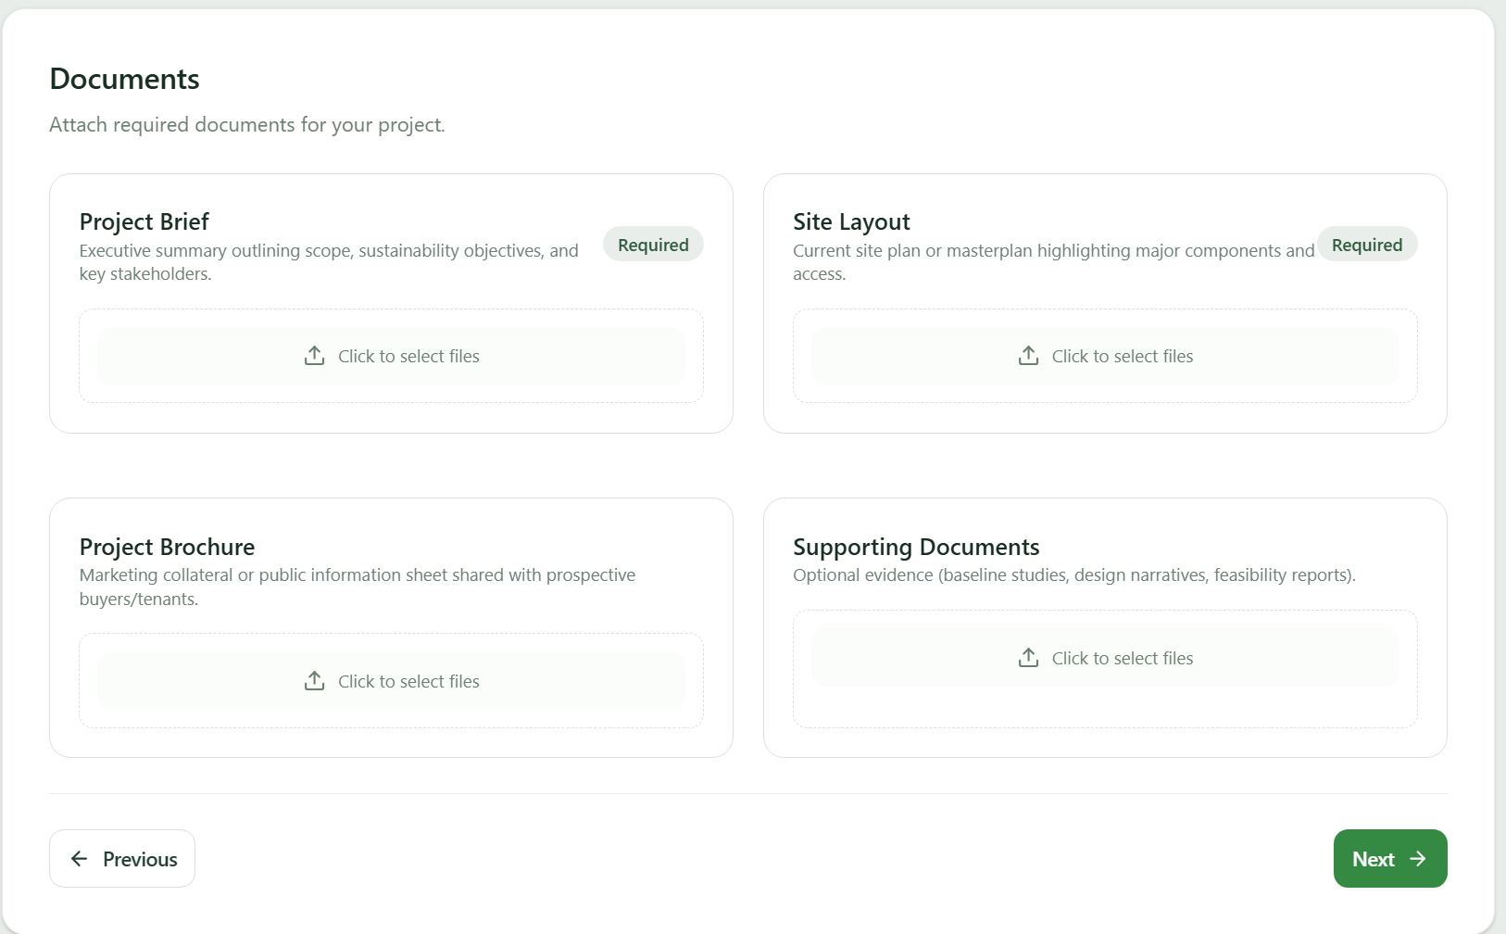Select files for Site Layout

[x=1105, y=356]
